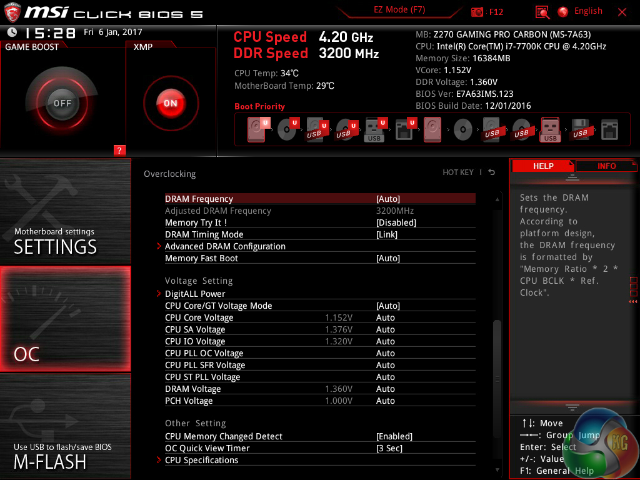Click the clock icon beside the time

12,32
